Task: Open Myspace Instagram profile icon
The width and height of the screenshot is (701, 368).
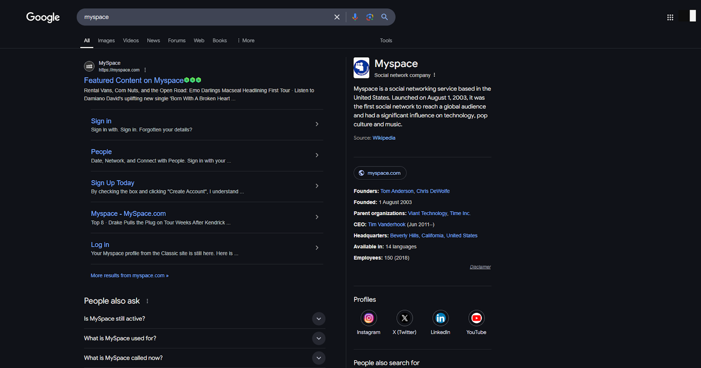Action: (x=369, y=318)
